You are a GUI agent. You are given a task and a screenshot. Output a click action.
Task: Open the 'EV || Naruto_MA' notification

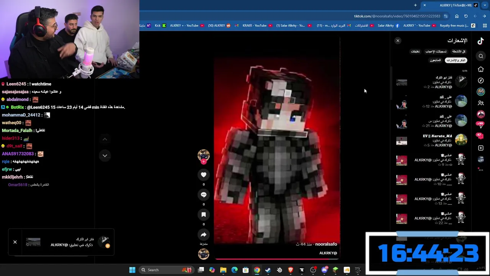click(x=432, y=141)
